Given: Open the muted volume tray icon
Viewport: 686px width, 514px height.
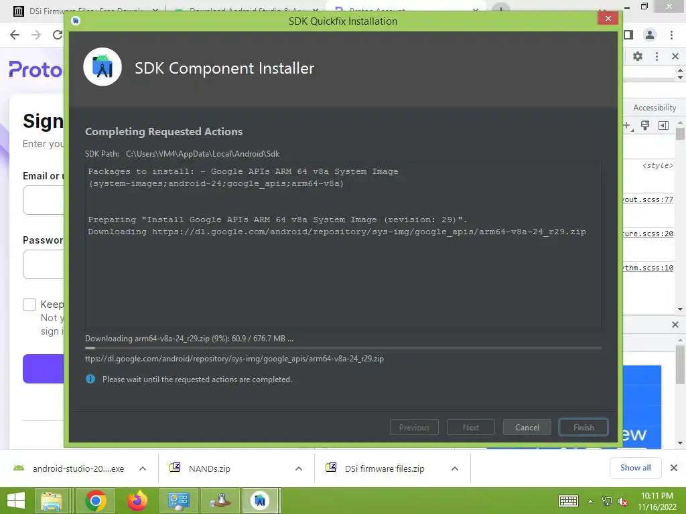Looking at the screenshot, I should point(623,501).
